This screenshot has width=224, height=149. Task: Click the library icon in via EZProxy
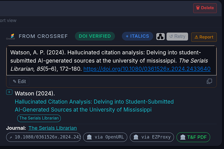point(136,137)
